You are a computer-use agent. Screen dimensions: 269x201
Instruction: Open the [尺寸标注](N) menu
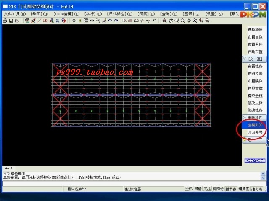tap(120, 14)
